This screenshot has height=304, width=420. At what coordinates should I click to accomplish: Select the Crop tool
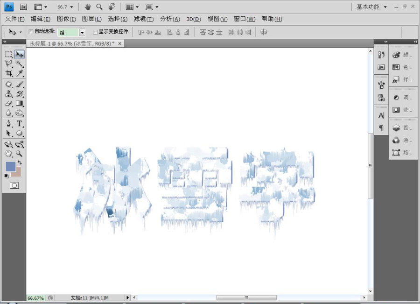click(x=9, y=73)
